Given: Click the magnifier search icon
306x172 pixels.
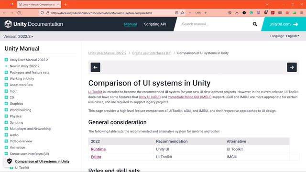Looking at the screenshot, I should [x=255, y=24].
